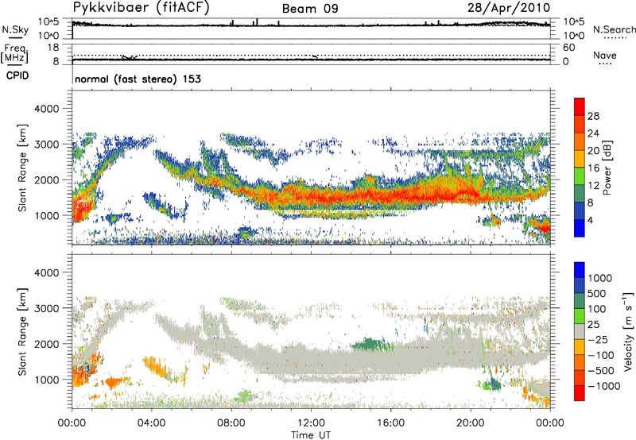The width and height of the screenshot is (636, 440).
Task: Click the '04:00' time tick label
Action: [x=151, y=423]
